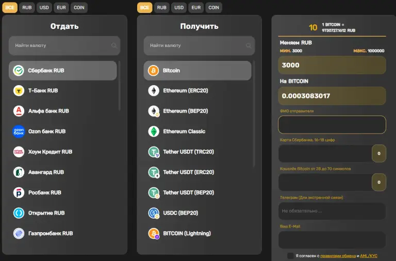Viewport: 396px width, 261px height.
Task: Click the Кошелёк Bitcoin wallet address field
Action: coord(325,182)
